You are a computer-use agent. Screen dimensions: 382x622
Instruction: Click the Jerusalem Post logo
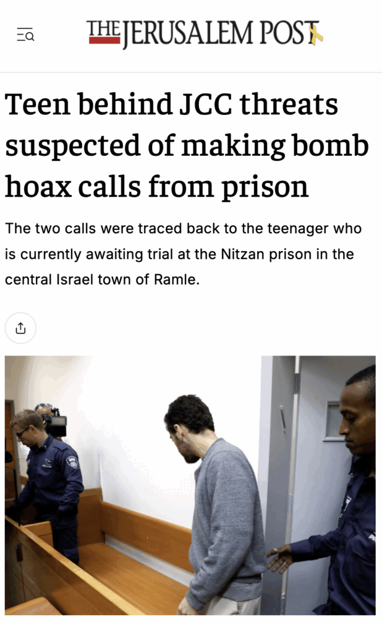point(205,33)
